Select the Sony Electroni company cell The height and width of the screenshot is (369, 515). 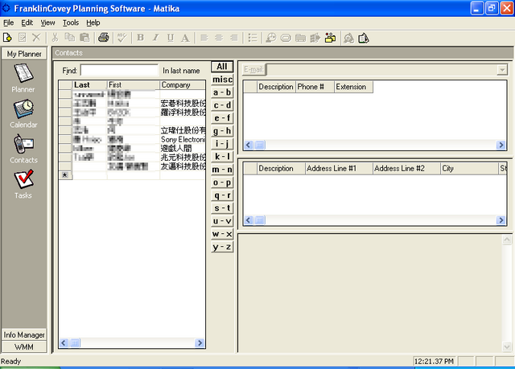coord(183,139)
